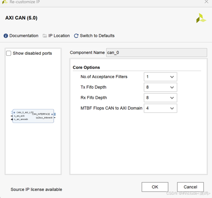The height and width of the screenshot is (198, 212).
Task: Click the No.of Acceptance Filters label
Action: (104, 77)
